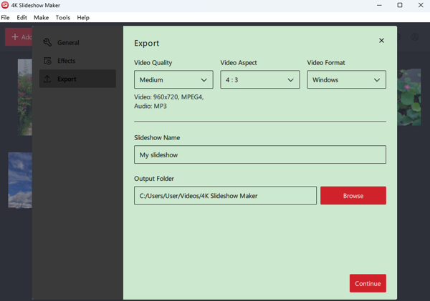Click the Continue button

tap(368, 284)
